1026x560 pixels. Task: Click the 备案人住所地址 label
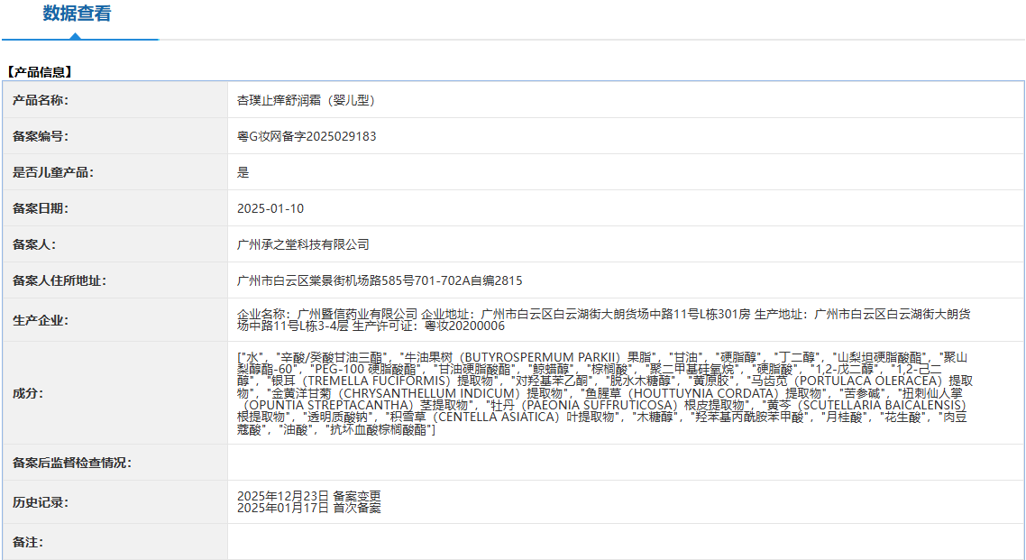(x=60, y=280)
